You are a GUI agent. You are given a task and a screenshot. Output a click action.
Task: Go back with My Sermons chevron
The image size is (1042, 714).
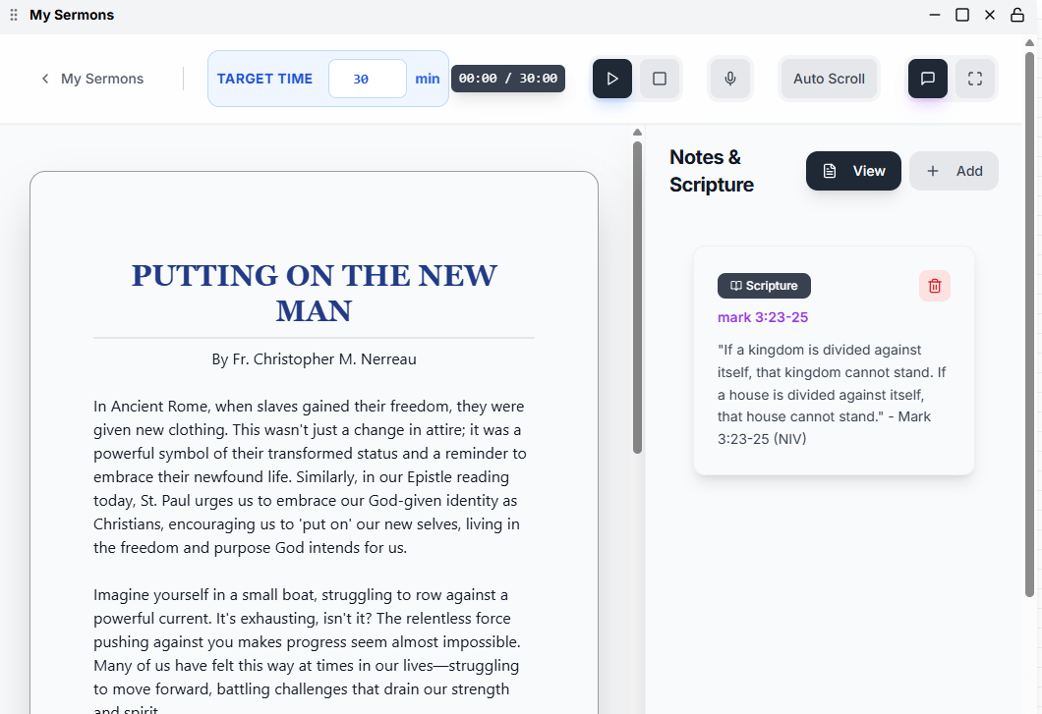(x=45, y=79)
